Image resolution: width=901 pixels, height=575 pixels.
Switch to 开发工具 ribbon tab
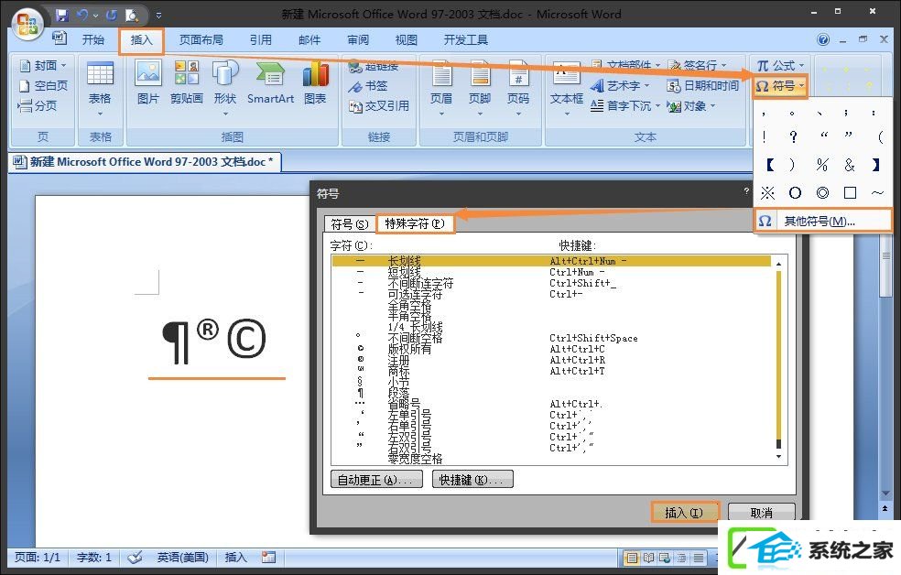465,39
